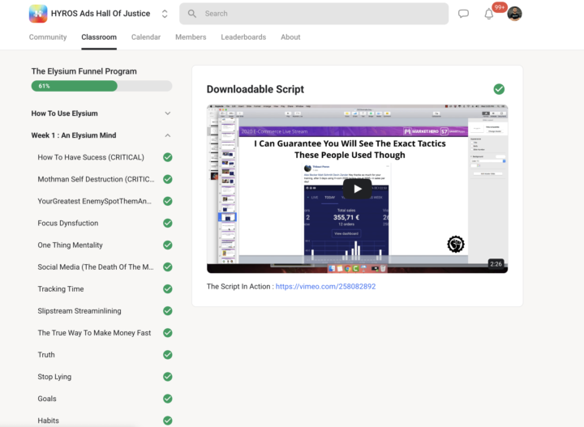This screenshot has width=584, height=427.
Task: Toggle completion check for Mothman Self Destruction
Action: [x=168, y=179]
